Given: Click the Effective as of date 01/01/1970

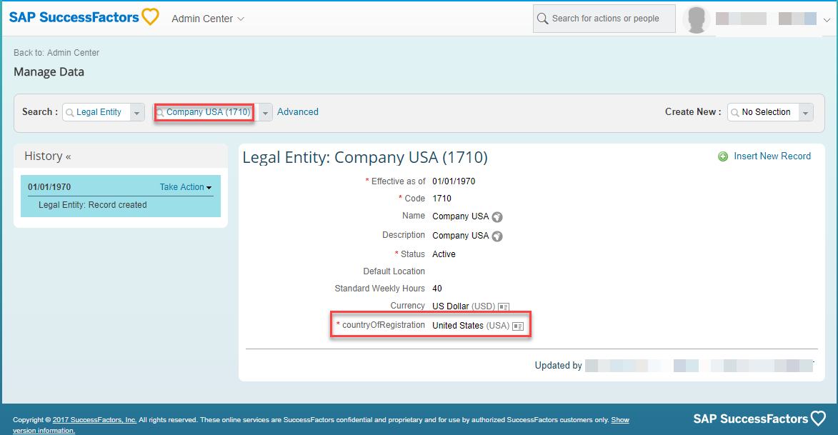Looking at the screenshot, I should pyautogui.click(x=454, y=181).
